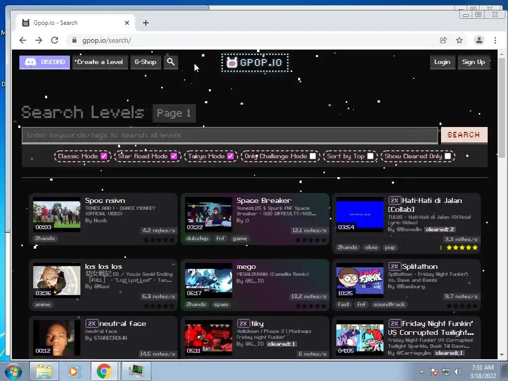
Task: Reload the page with refresh icon
Action: [55, 40]
